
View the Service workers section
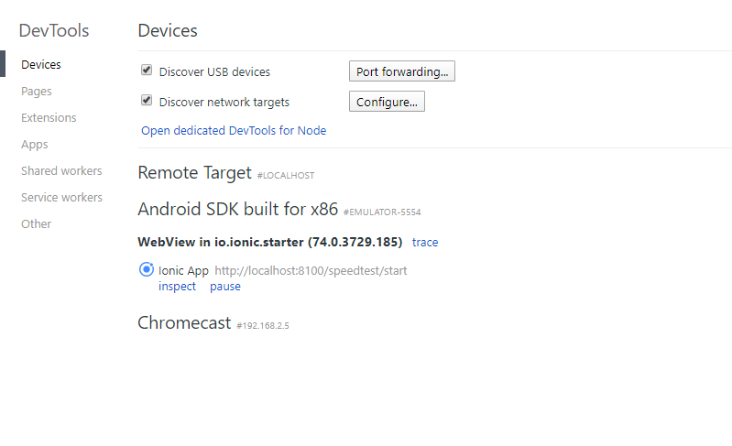(61, 198)
